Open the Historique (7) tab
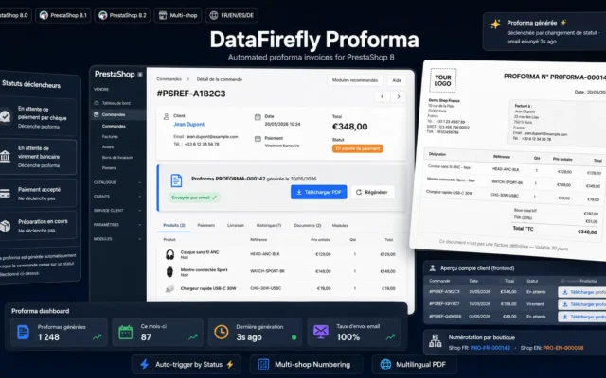This screenshot has width=606, height=378. [269, 225]
